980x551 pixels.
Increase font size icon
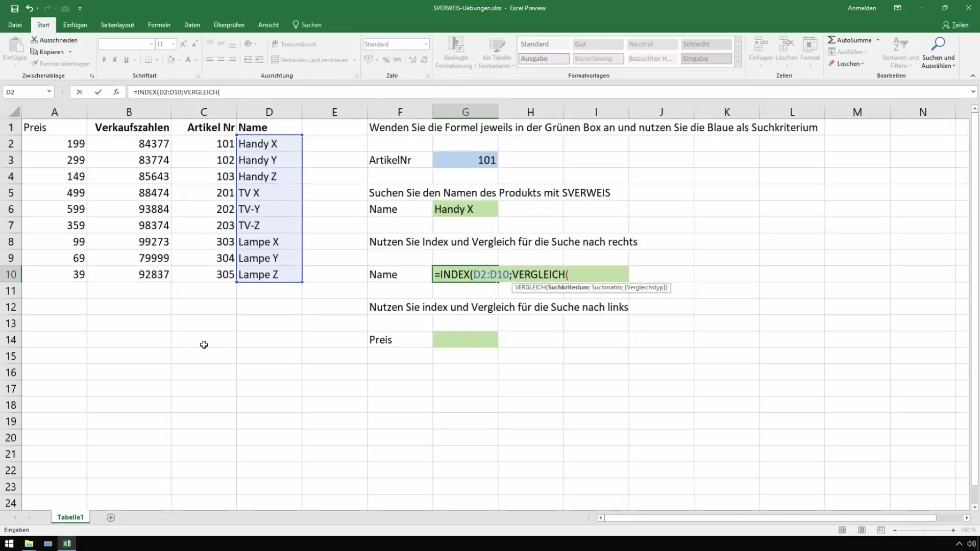pyautogui.click(x=183, y=44)
